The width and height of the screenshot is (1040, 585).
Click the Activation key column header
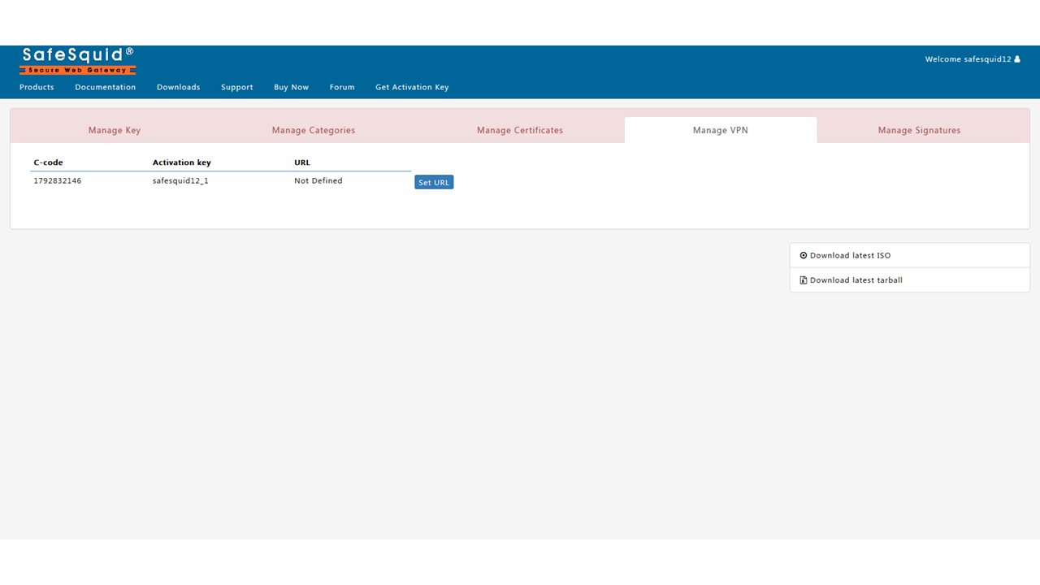click(x=182, y=162)
